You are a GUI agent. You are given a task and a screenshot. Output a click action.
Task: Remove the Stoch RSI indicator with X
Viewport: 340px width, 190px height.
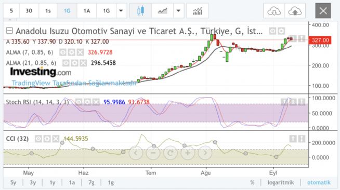pos(96,102)
